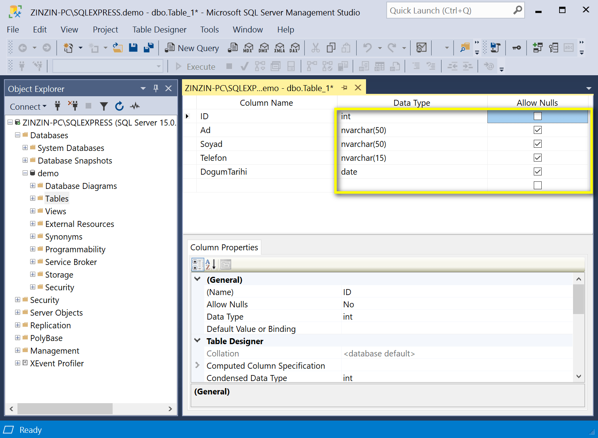Uncheck Allow Nulls for Ad column
This screenshot has width=598, height=438.
pos(538,130)
